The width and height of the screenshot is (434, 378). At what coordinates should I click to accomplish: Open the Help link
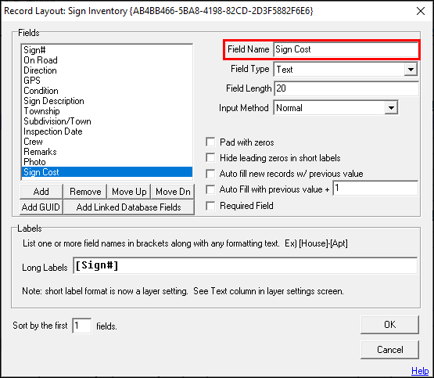point(420,370)
